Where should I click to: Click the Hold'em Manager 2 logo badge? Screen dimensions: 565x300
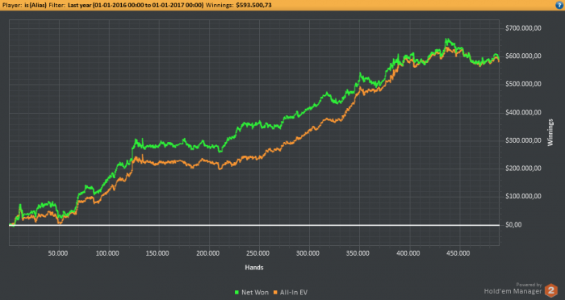[551, 290]
